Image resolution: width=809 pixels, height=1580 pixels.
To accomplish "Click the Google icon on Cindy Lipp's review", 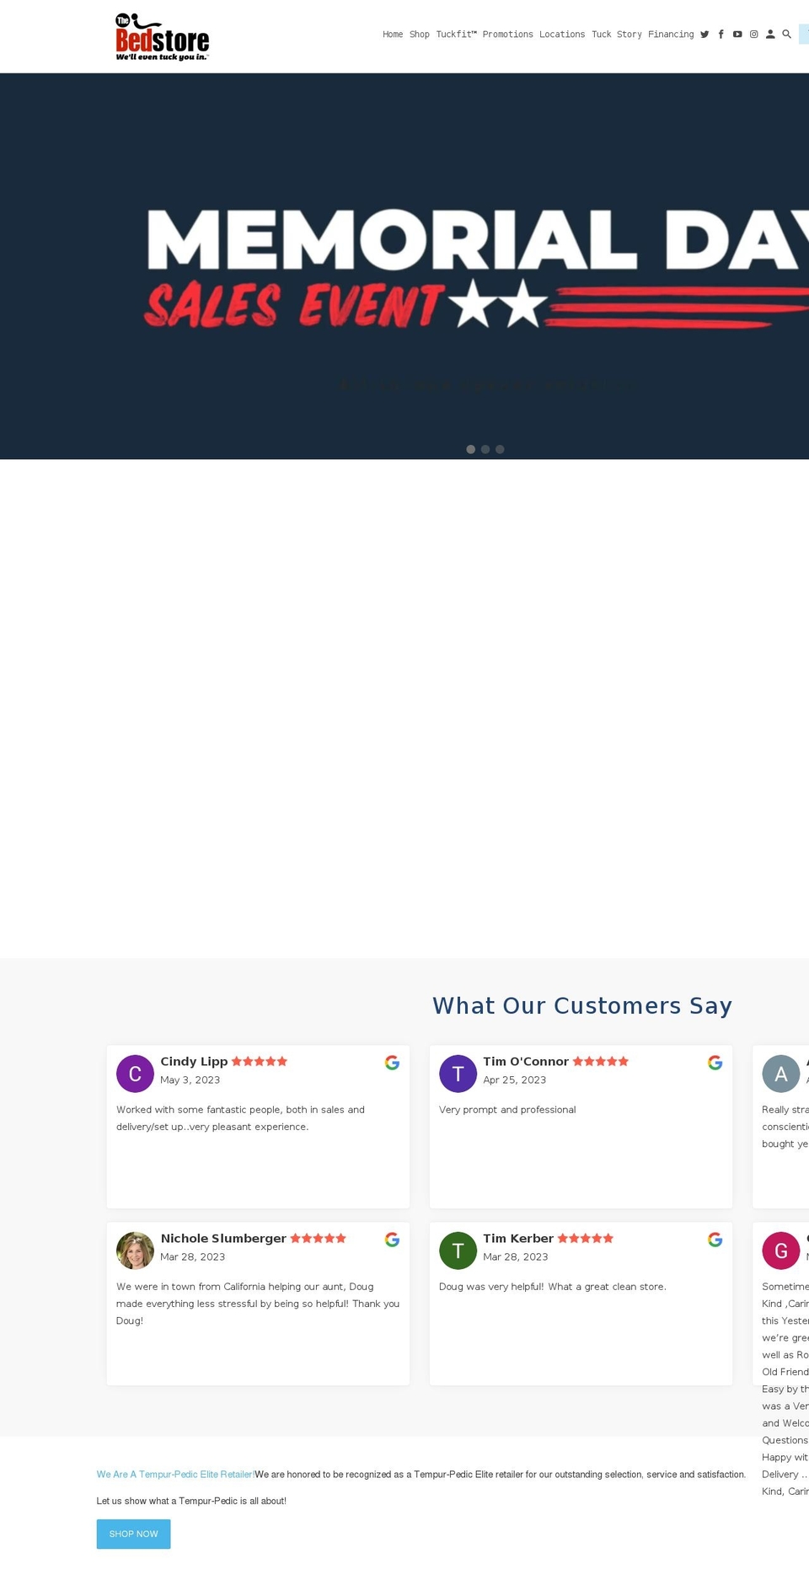I will [392, 1063].
